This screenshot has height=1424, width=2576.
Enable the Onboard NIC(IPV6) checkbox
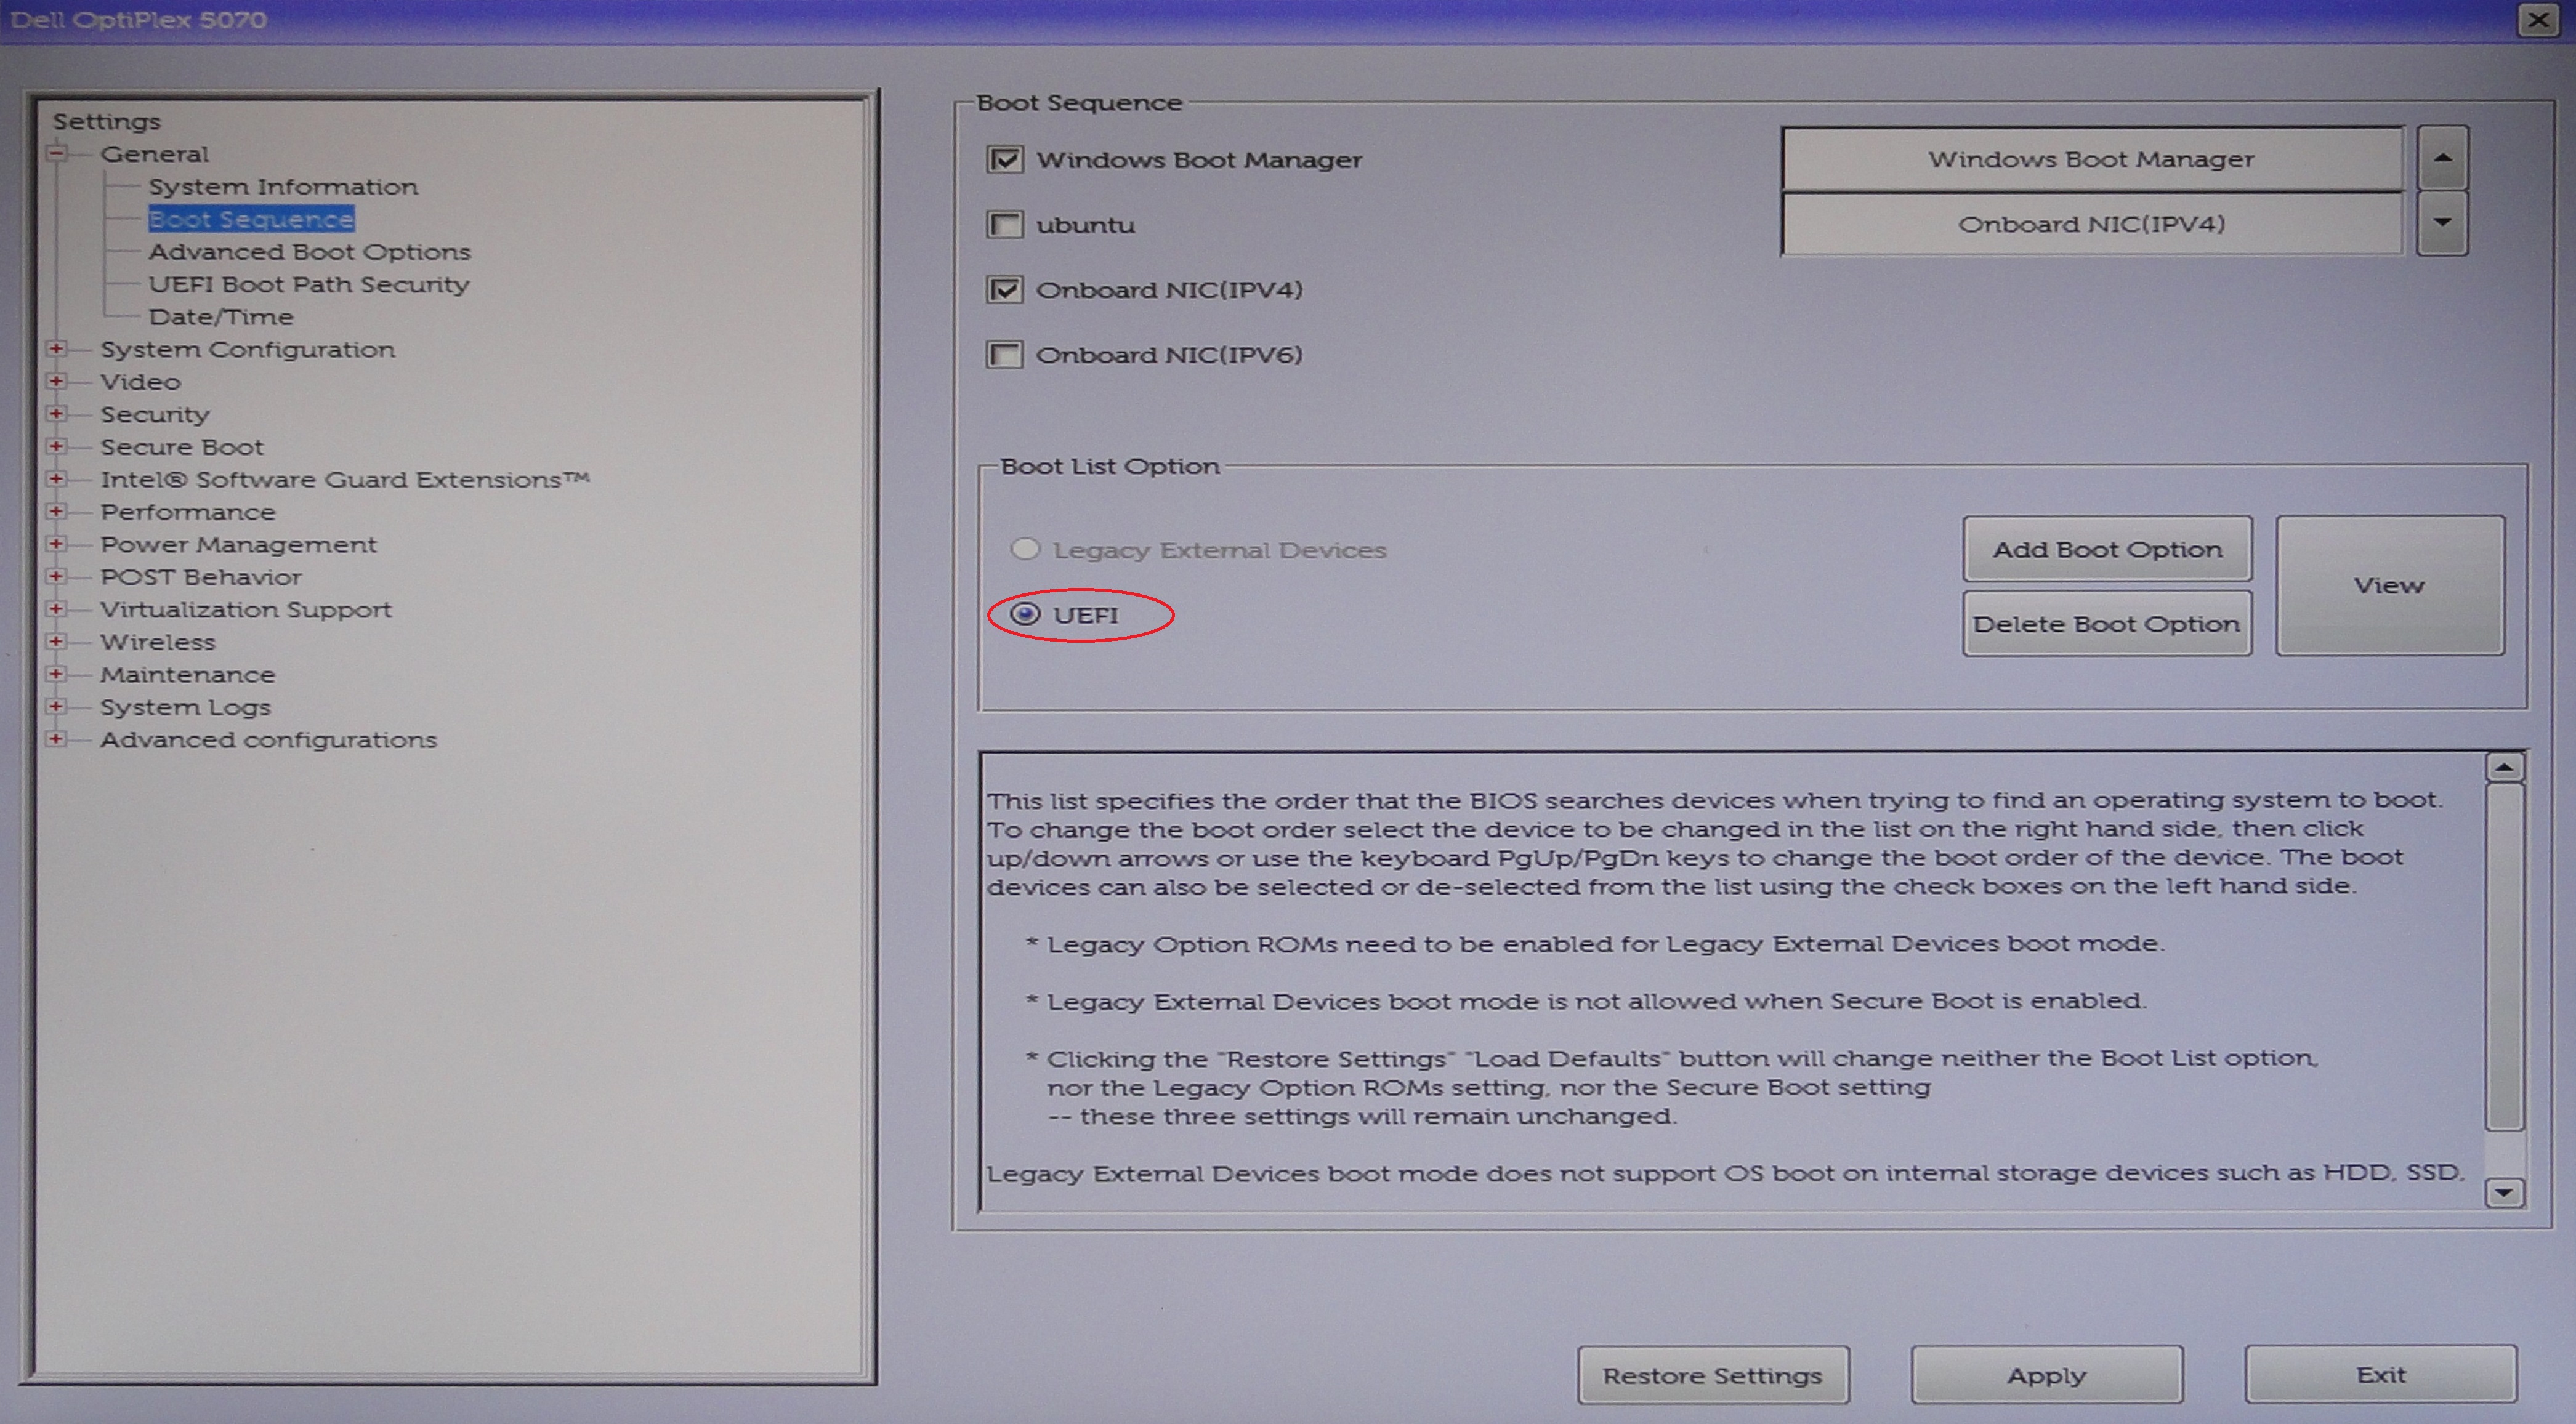click(x=1005, y=355)
